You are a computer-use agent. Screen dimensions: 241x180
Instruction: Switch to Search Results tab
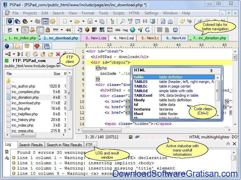click(x=31, y=145)
